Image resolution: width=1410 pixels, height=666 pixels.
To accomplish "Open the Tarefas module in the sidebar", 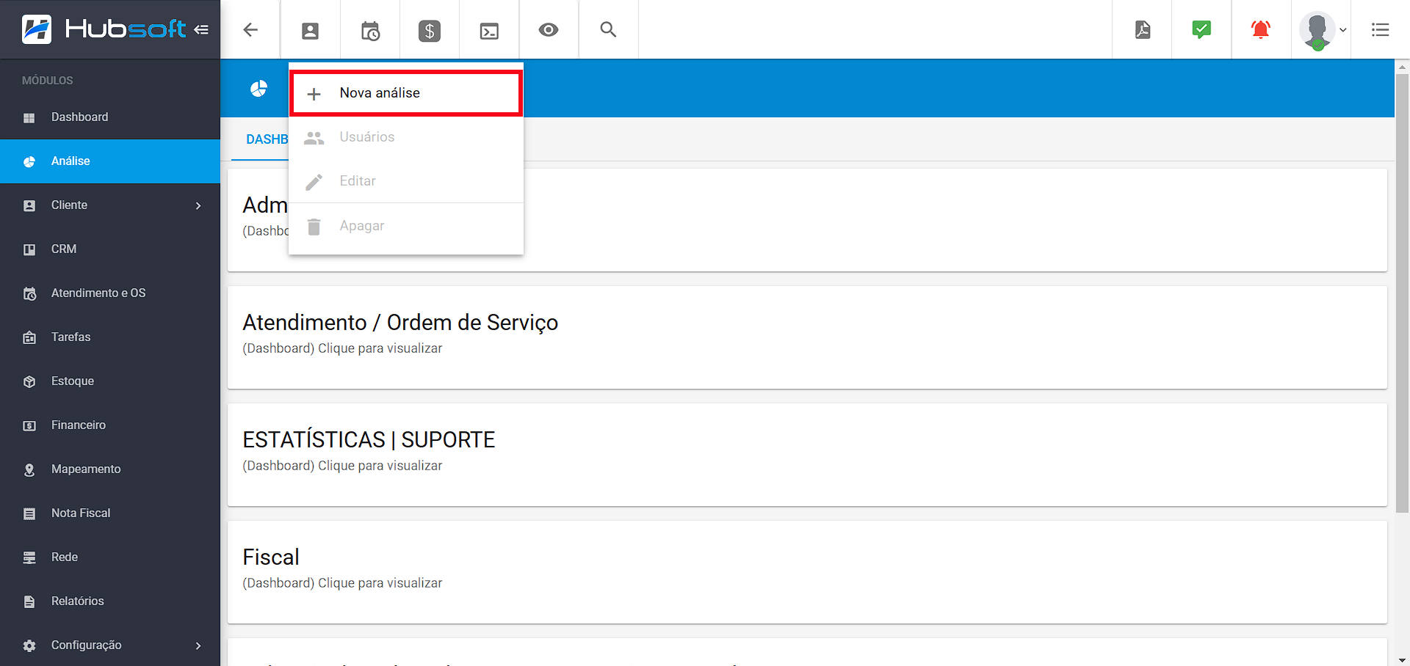I will pos(110,337).
